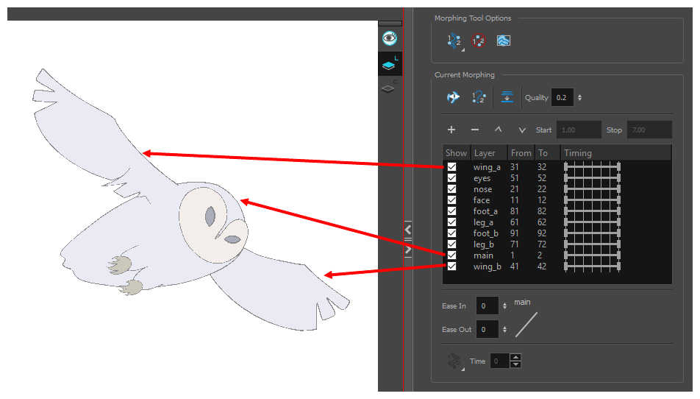Uncheck Show for foot_a layer
Viewport: 700px width, 399px height.
pyautogui.click(x=451, y=211)
